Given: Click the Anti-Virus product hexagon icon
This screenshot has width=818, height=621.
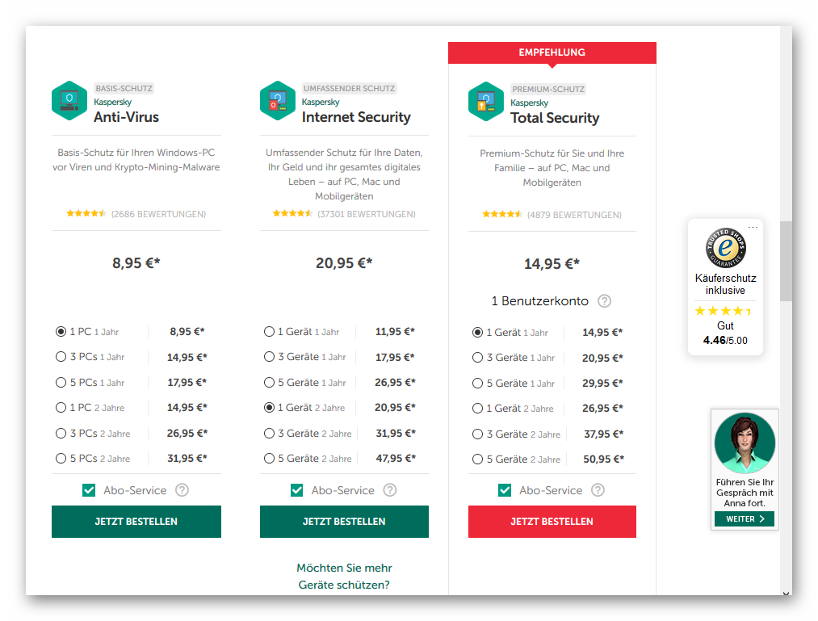Looking at the screenshot, I should pyautogui.click(x=69, y=101).
